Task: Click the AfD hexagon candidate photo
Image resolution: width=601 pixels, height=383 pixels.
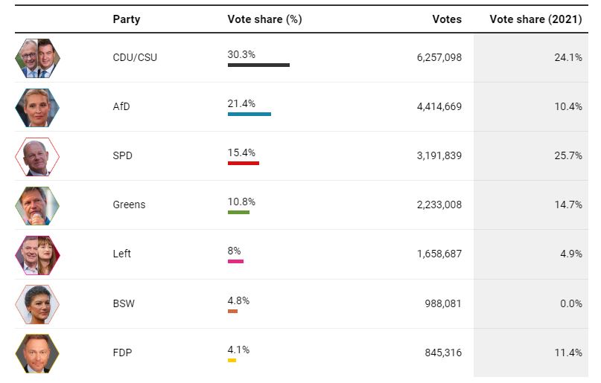Action: coord(37,107)
